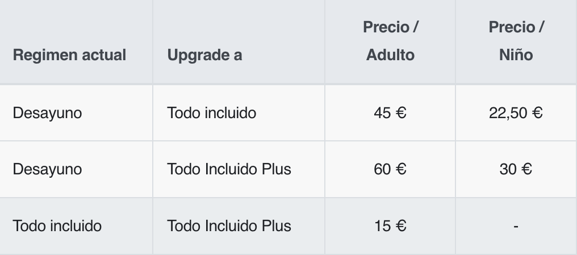Click the word 'Adulto' in the header

click(390, 55)
